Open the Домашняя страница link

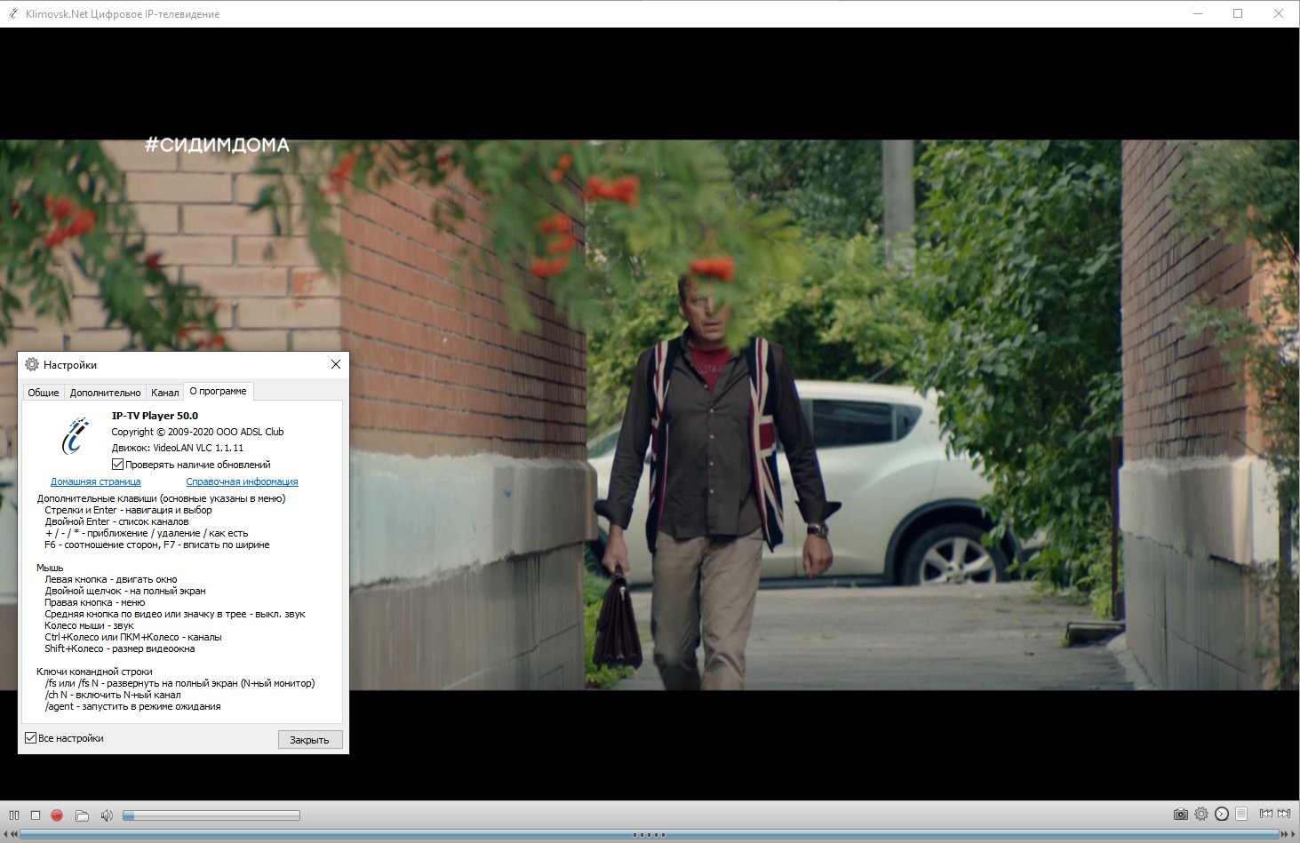tap(95, 481)
